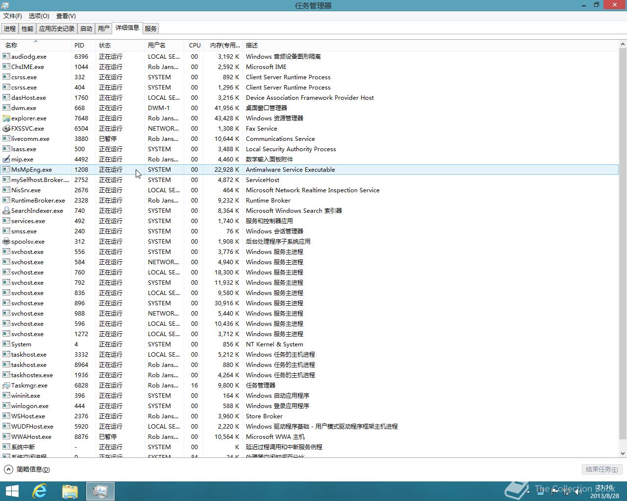Click 已暂停 status of WWAHost.exe
Screen dimensions: 627x501
click(108, 436)
